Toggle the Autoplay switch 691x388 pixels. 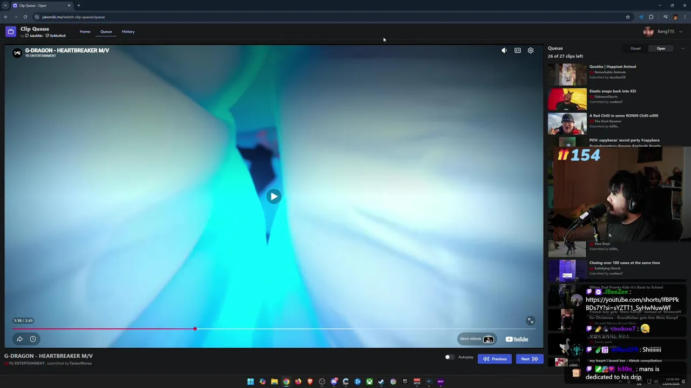coord(449,357)
